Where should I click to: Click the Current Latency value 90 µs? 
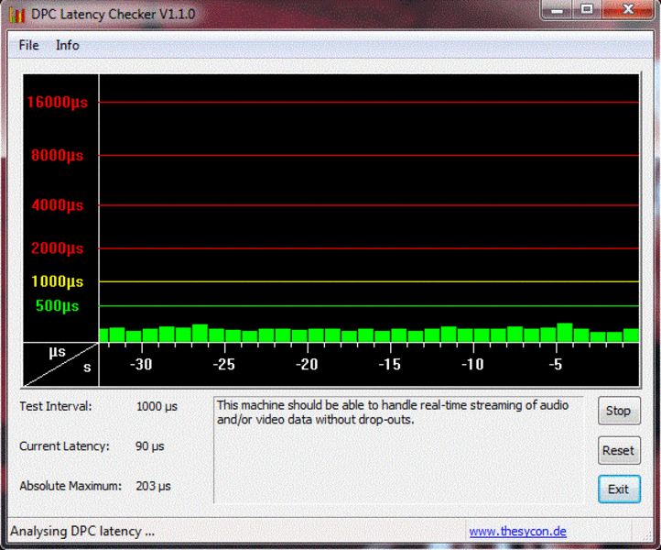click(149, 446)
